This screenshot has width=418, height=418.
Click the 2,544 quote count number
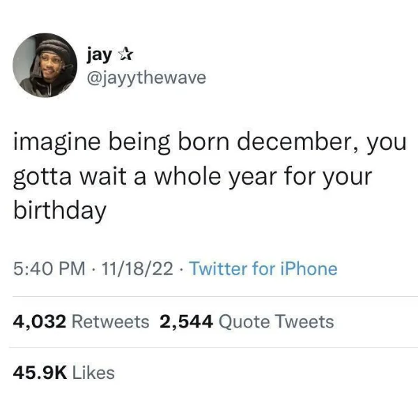[186, 321]
